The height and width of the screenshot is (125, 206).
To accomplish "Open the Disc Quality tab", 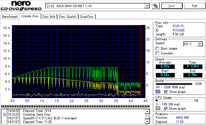I will pos(68,17).
